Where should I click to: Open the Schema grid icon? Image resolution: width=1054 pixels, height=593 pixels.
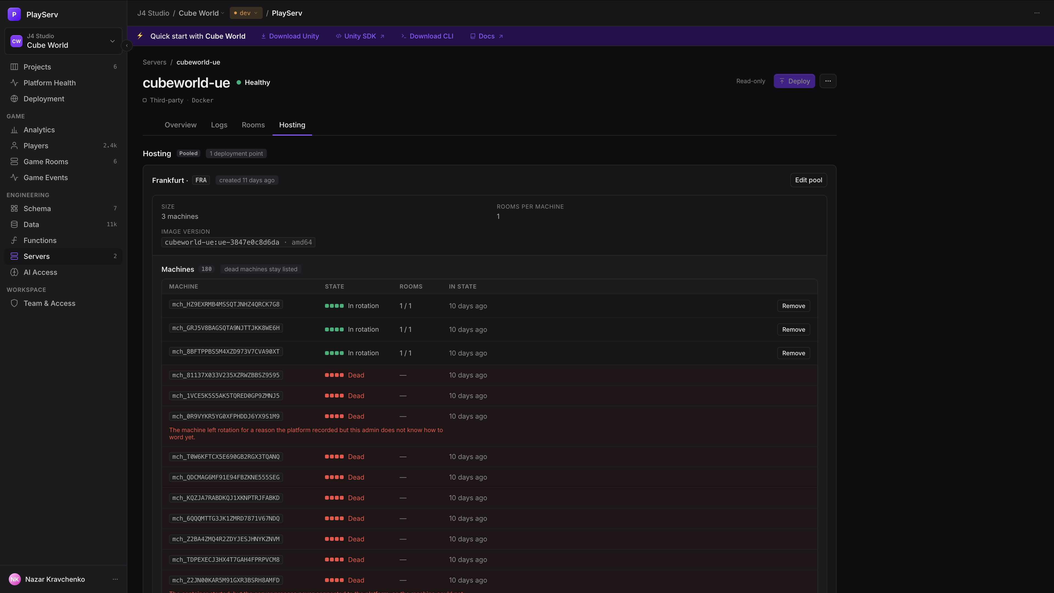coord(14,208)
